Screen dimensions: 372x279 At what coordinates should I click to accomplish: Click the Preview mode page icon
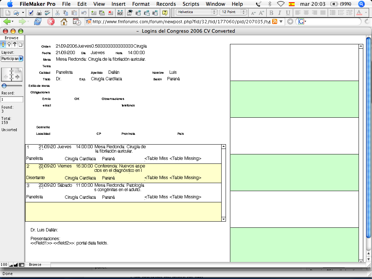21,45
